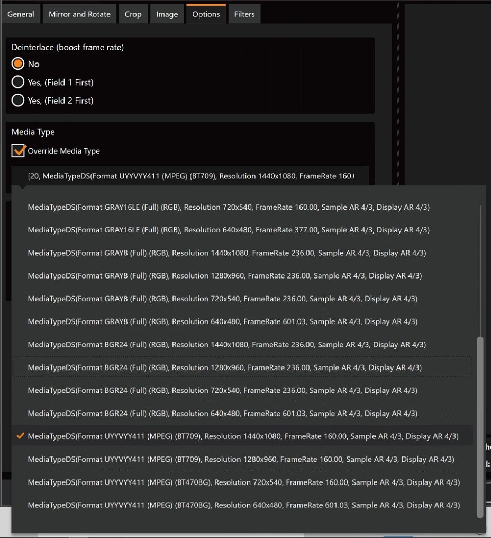Open the Crop tab
The height and width of the screenshot is (538, 491).
tap(133, 14)
